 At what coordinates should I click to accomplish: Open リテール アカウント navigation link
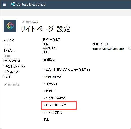pyautogui.click(x=12, y=61)
